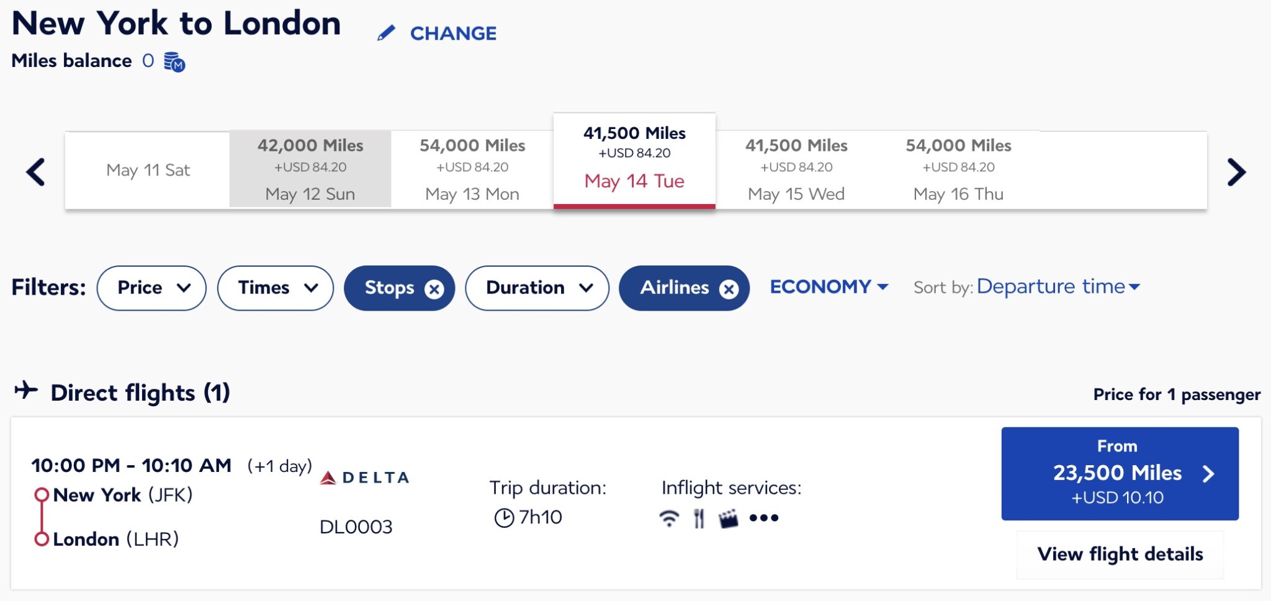Select the From 23,500 Miles fare button
Viewport: 1271px width, 601px height.
pyautogui.click(x=1120, y=473)
